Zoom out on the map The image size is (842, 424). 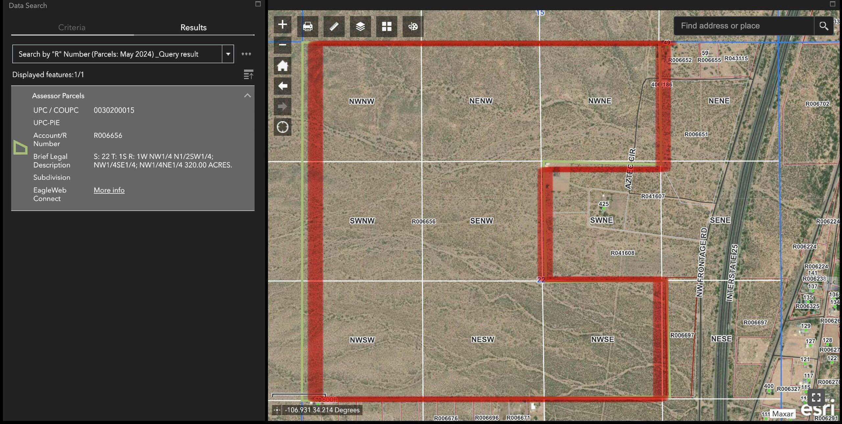282,45
